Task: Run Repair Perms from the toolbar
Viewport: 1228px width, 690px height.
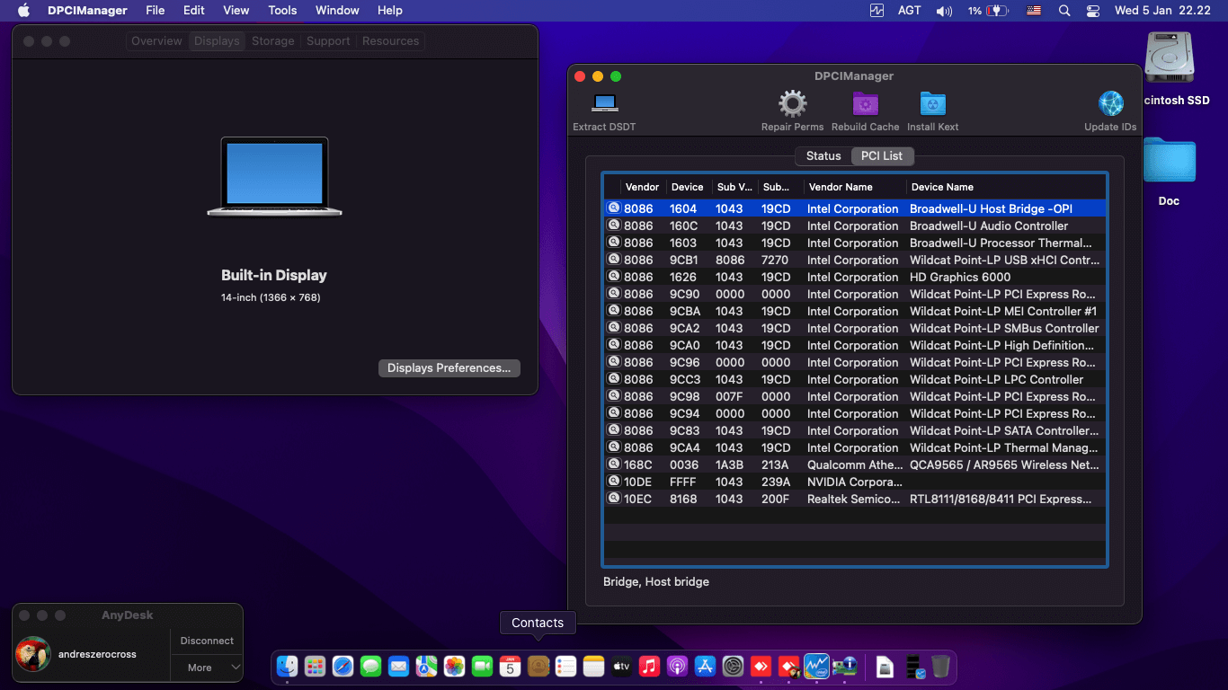Action: [x=792, y=104]
